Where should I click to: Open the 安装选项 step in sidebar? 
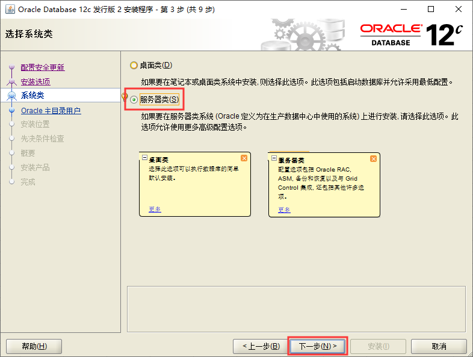pos(35,82)
